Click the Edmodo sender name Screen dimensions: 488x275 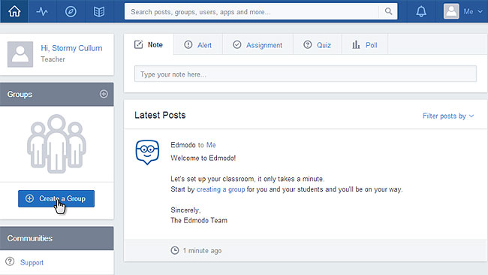coord(183,145)
